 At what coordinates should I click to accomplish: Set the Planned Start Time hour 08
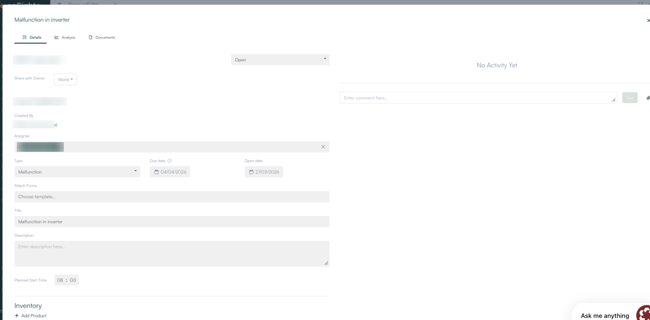click(60, 280)
